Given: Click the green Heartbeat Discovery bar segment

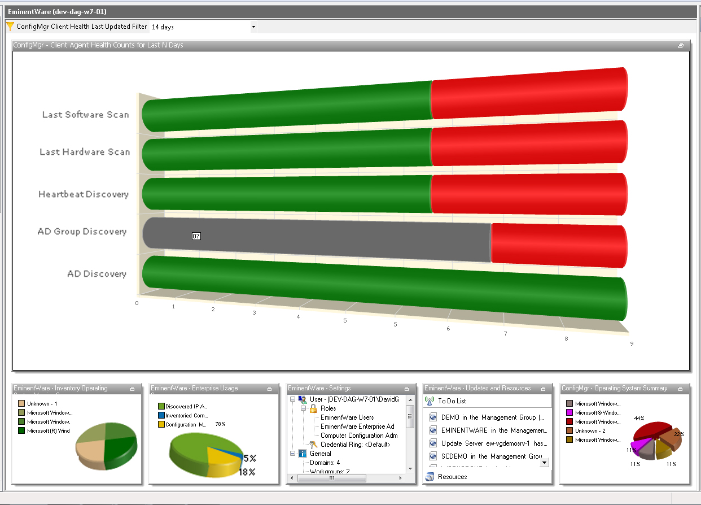Looking at the screenshot, I should pyautogui.click(x=287, y=193).
